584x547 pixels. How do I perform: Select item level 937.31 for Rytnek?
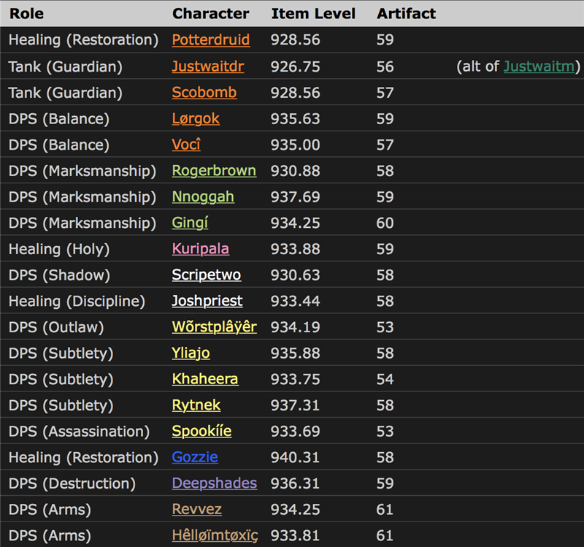click(295, 405)
